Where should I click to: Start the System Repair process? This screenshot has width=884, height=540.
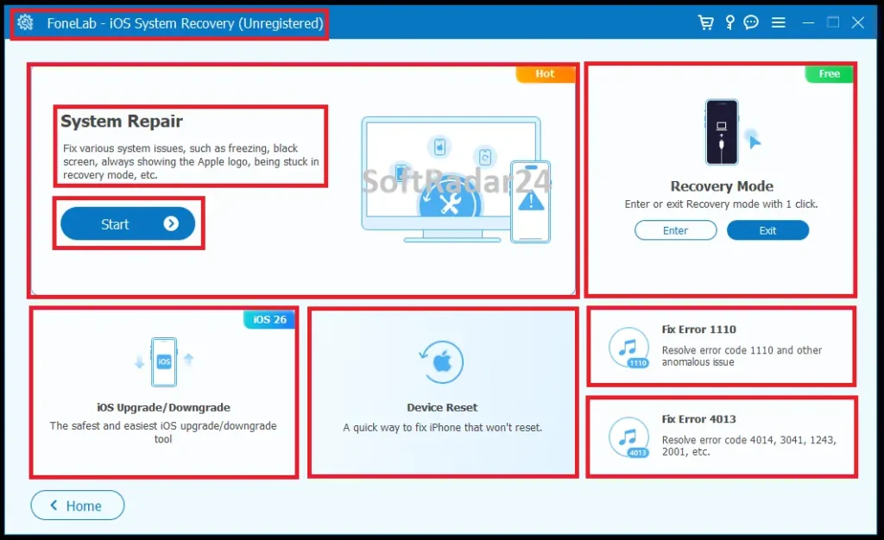[128, 223]
